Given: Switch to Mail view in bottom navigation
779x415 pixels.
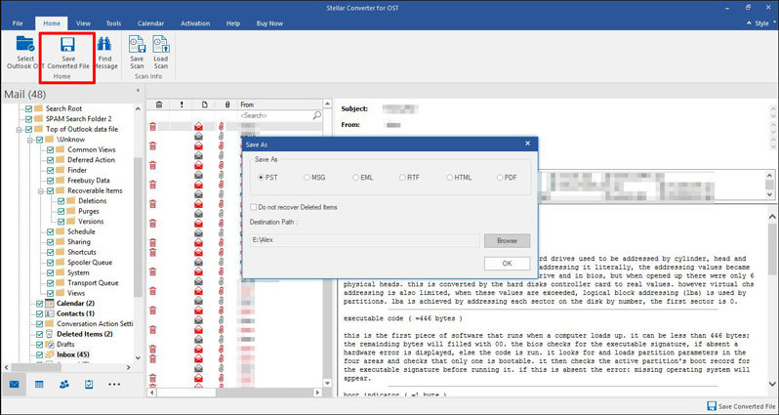Looking at the screenshot, I should click(x=15, y=385).
